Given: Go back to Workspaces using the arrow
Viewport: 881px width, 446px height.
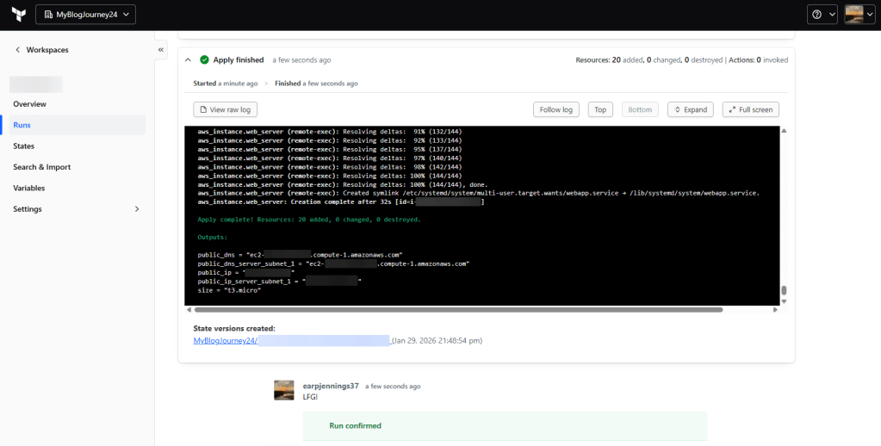Looking at the screenshot, I should [x=17, y=50].
